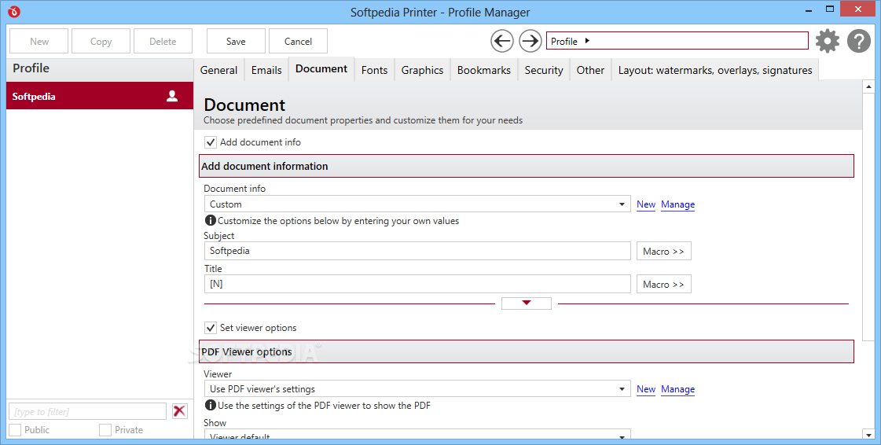The width and height of the screenshot is (881, 445).
Task: Select the Document tab
Action: click(x=321, y=69)
